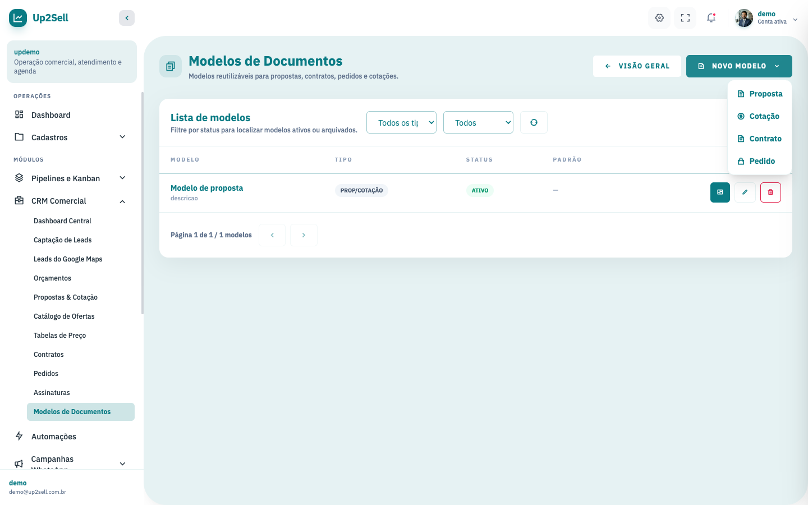The image size is (808, 505).
Task: Edit Modelo de proposta with pencil icon
Action: click(745, 192)
